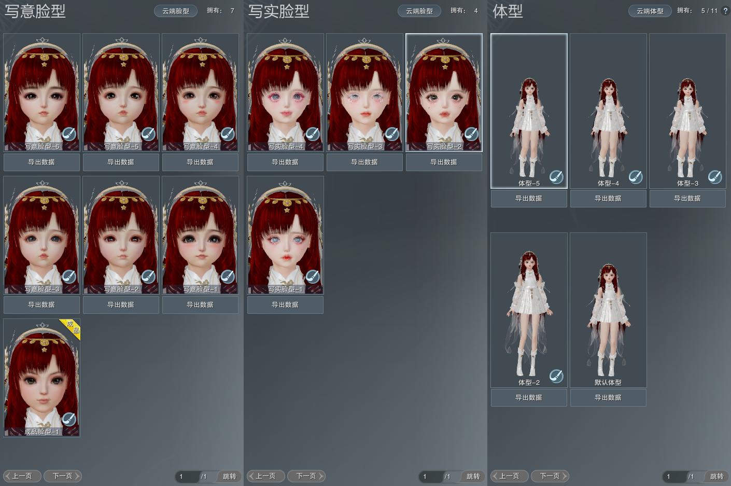Export data for 写实脸型-3
The width and height of the screenshot is (731, 486).
click(x=364, y=162)
